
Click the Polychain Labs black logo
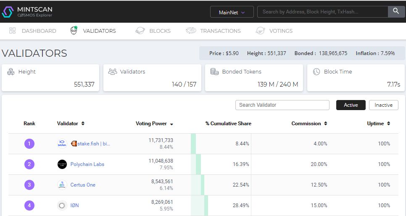coord(62,164)
